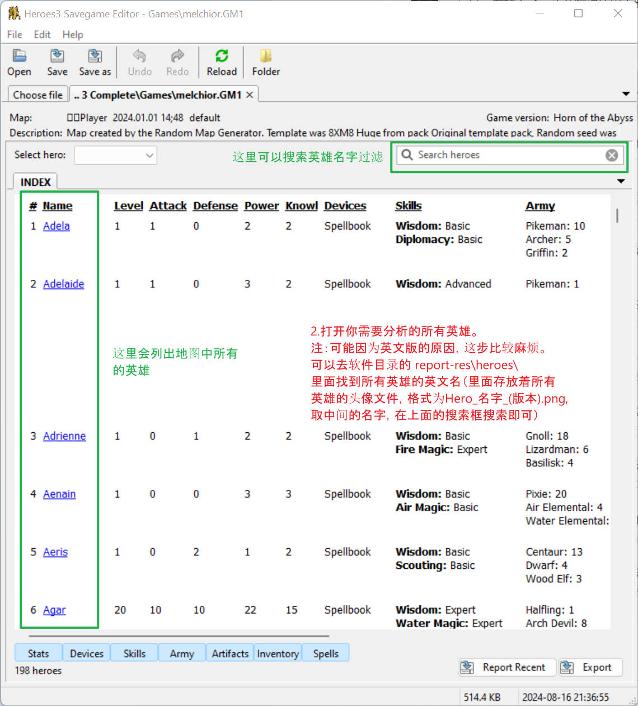This screenshot has width=638, height=706.
Task: Sort by the Attack column header
Action: (168, 206)
